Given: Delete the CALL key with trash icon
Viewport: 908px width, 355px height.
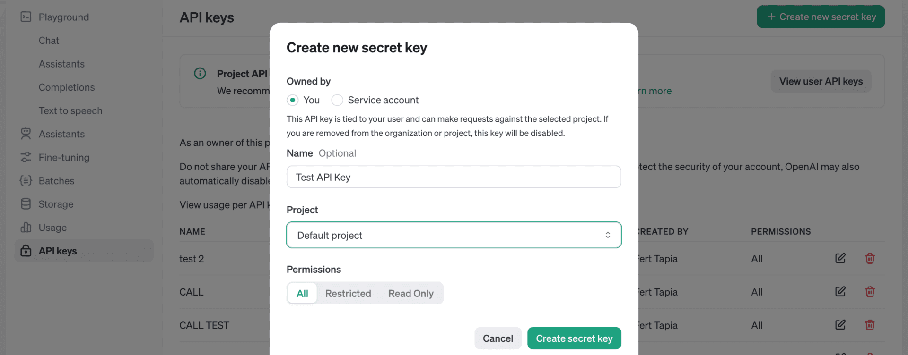Looking at the screenshot, I should pyautogui.click(x=870, y=292).
